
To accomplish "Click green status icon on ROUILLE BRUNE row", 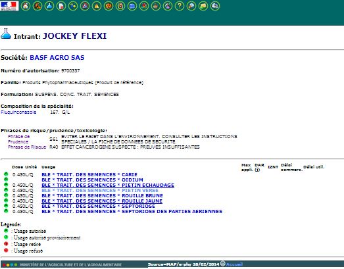I will 6,195.
